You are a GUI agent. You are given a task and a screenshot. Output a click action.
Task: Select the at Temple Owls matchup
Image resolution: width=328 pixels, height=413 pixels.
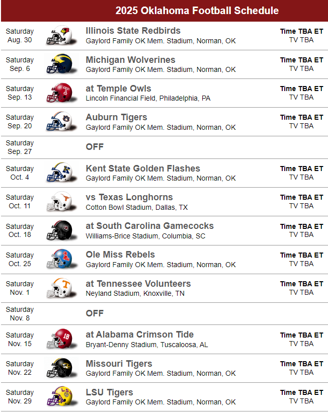(x=118, y=89)
